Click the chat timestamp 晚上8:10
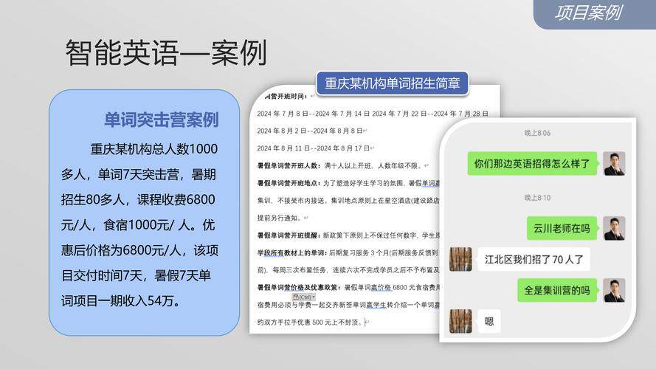 tap(538, 198)
